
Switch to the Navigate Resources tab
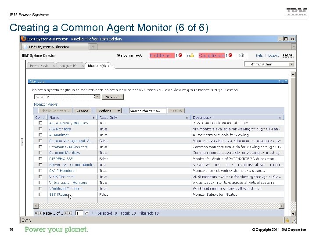(x=68, y=66)
